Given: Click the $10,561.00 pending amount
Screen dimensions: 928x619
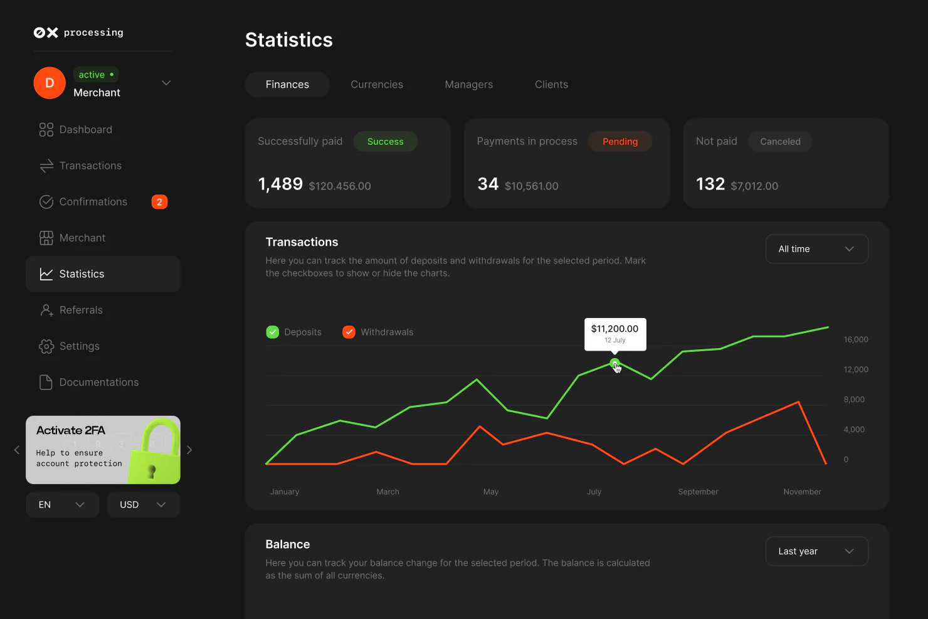Looking at the screenshot, I should click(532, 186).
